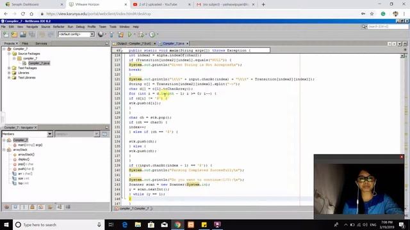The image size is (410, 230).
Task: Select the Compiler_7.java editor tab
Action: [x=174, y=43]
